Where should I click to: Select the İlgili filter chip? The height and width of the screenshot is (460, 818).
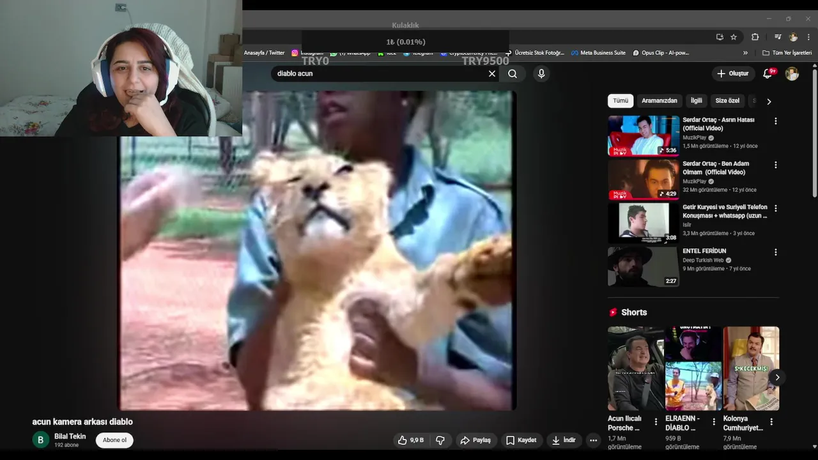pyautogui.click(x=696, y=101)
